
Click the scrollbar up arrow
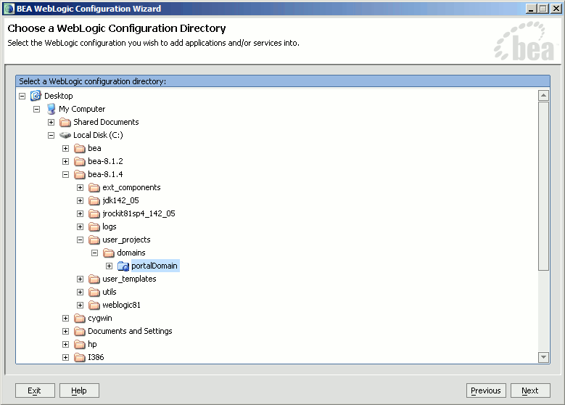543,96
